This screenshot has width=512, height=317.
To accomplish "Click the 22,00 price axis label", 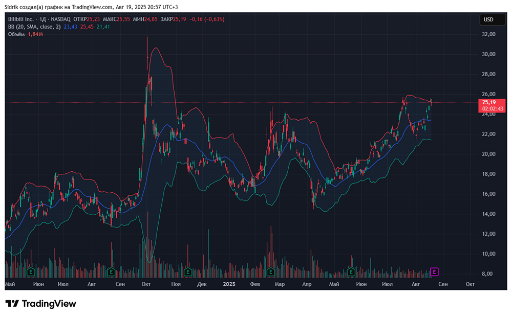I will tap(488, 134).
